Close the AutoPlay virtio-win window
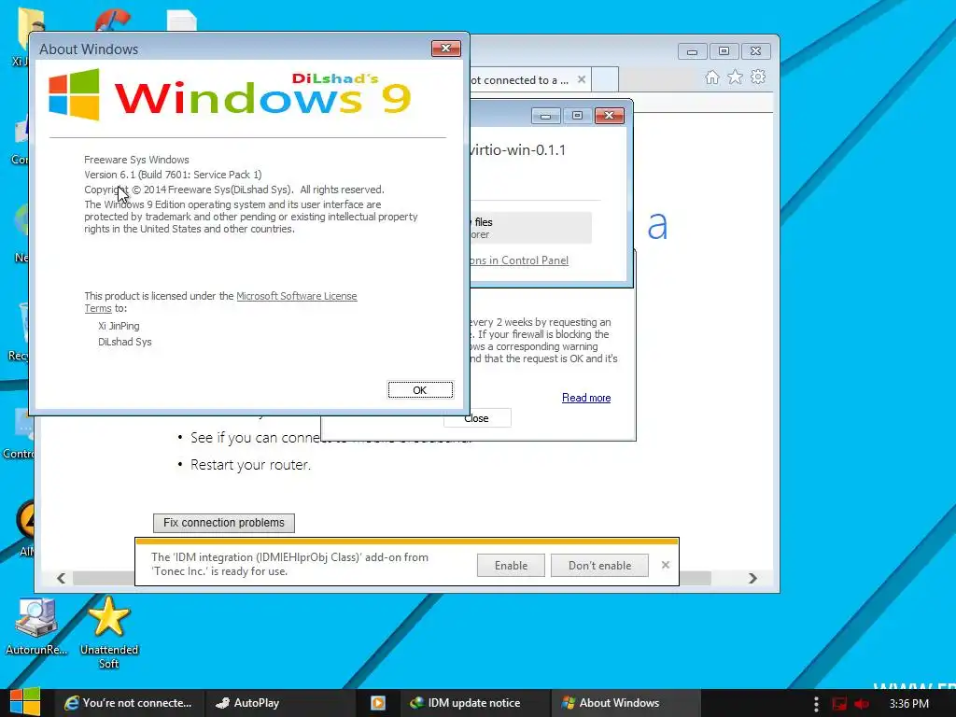Viewport: 956px width, 717px height. [x=609, y=116]
